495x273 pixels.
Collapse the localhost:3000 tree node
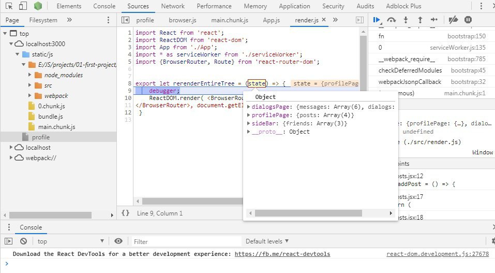(11, 44)
